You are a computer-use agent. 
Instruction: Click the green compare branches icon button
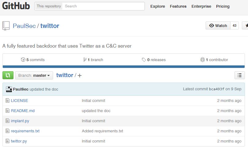click(8, 75)
